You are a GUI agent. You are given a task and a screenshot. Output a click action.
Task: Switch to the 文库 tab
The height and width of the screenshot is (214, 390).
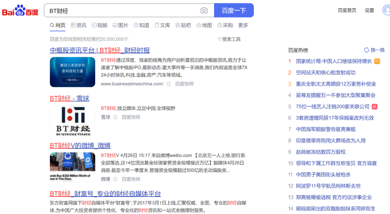coord(162,25)
